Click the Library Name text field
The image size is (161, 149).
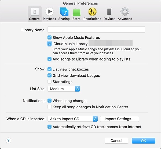[x=96, y=30]
